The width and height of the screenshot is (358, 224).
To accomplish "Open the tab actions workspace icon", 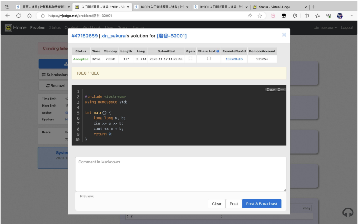I will tap(7, 7).
